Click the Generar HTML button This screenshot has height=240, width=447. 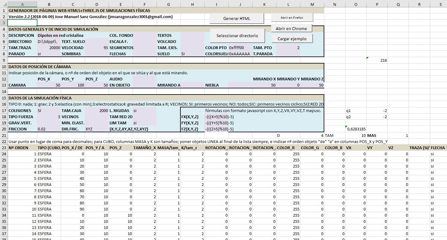tap(237, 18)
